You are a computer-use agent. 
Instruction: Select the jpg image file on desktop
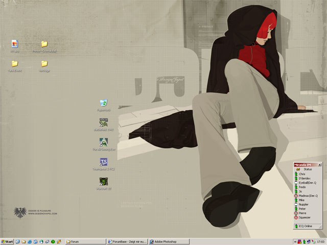[x=15, y=46]
